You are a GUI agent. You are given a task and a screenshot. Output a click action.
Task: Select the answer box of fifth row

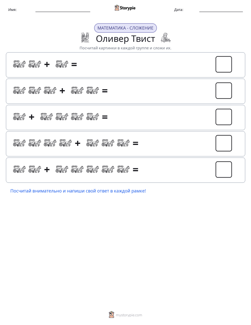point(224,170)
